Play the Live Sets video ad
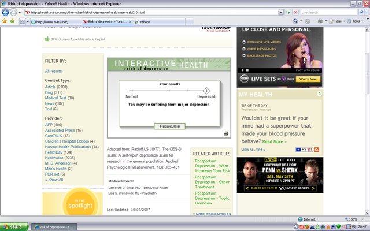Image resolution: width=370 pixels, height=231 pixels. coord(242,70)
